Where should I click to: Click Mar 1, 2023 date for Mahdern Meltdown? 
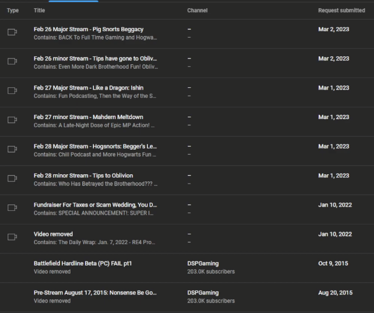334,117
